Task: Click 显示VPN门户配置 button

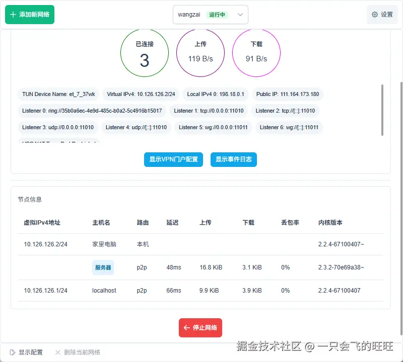Action: click(x=173, y=159)
